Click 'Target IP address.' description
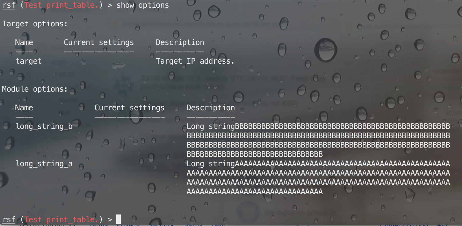Viewport: 462px width, 226px height. click(x=195, y=61)
